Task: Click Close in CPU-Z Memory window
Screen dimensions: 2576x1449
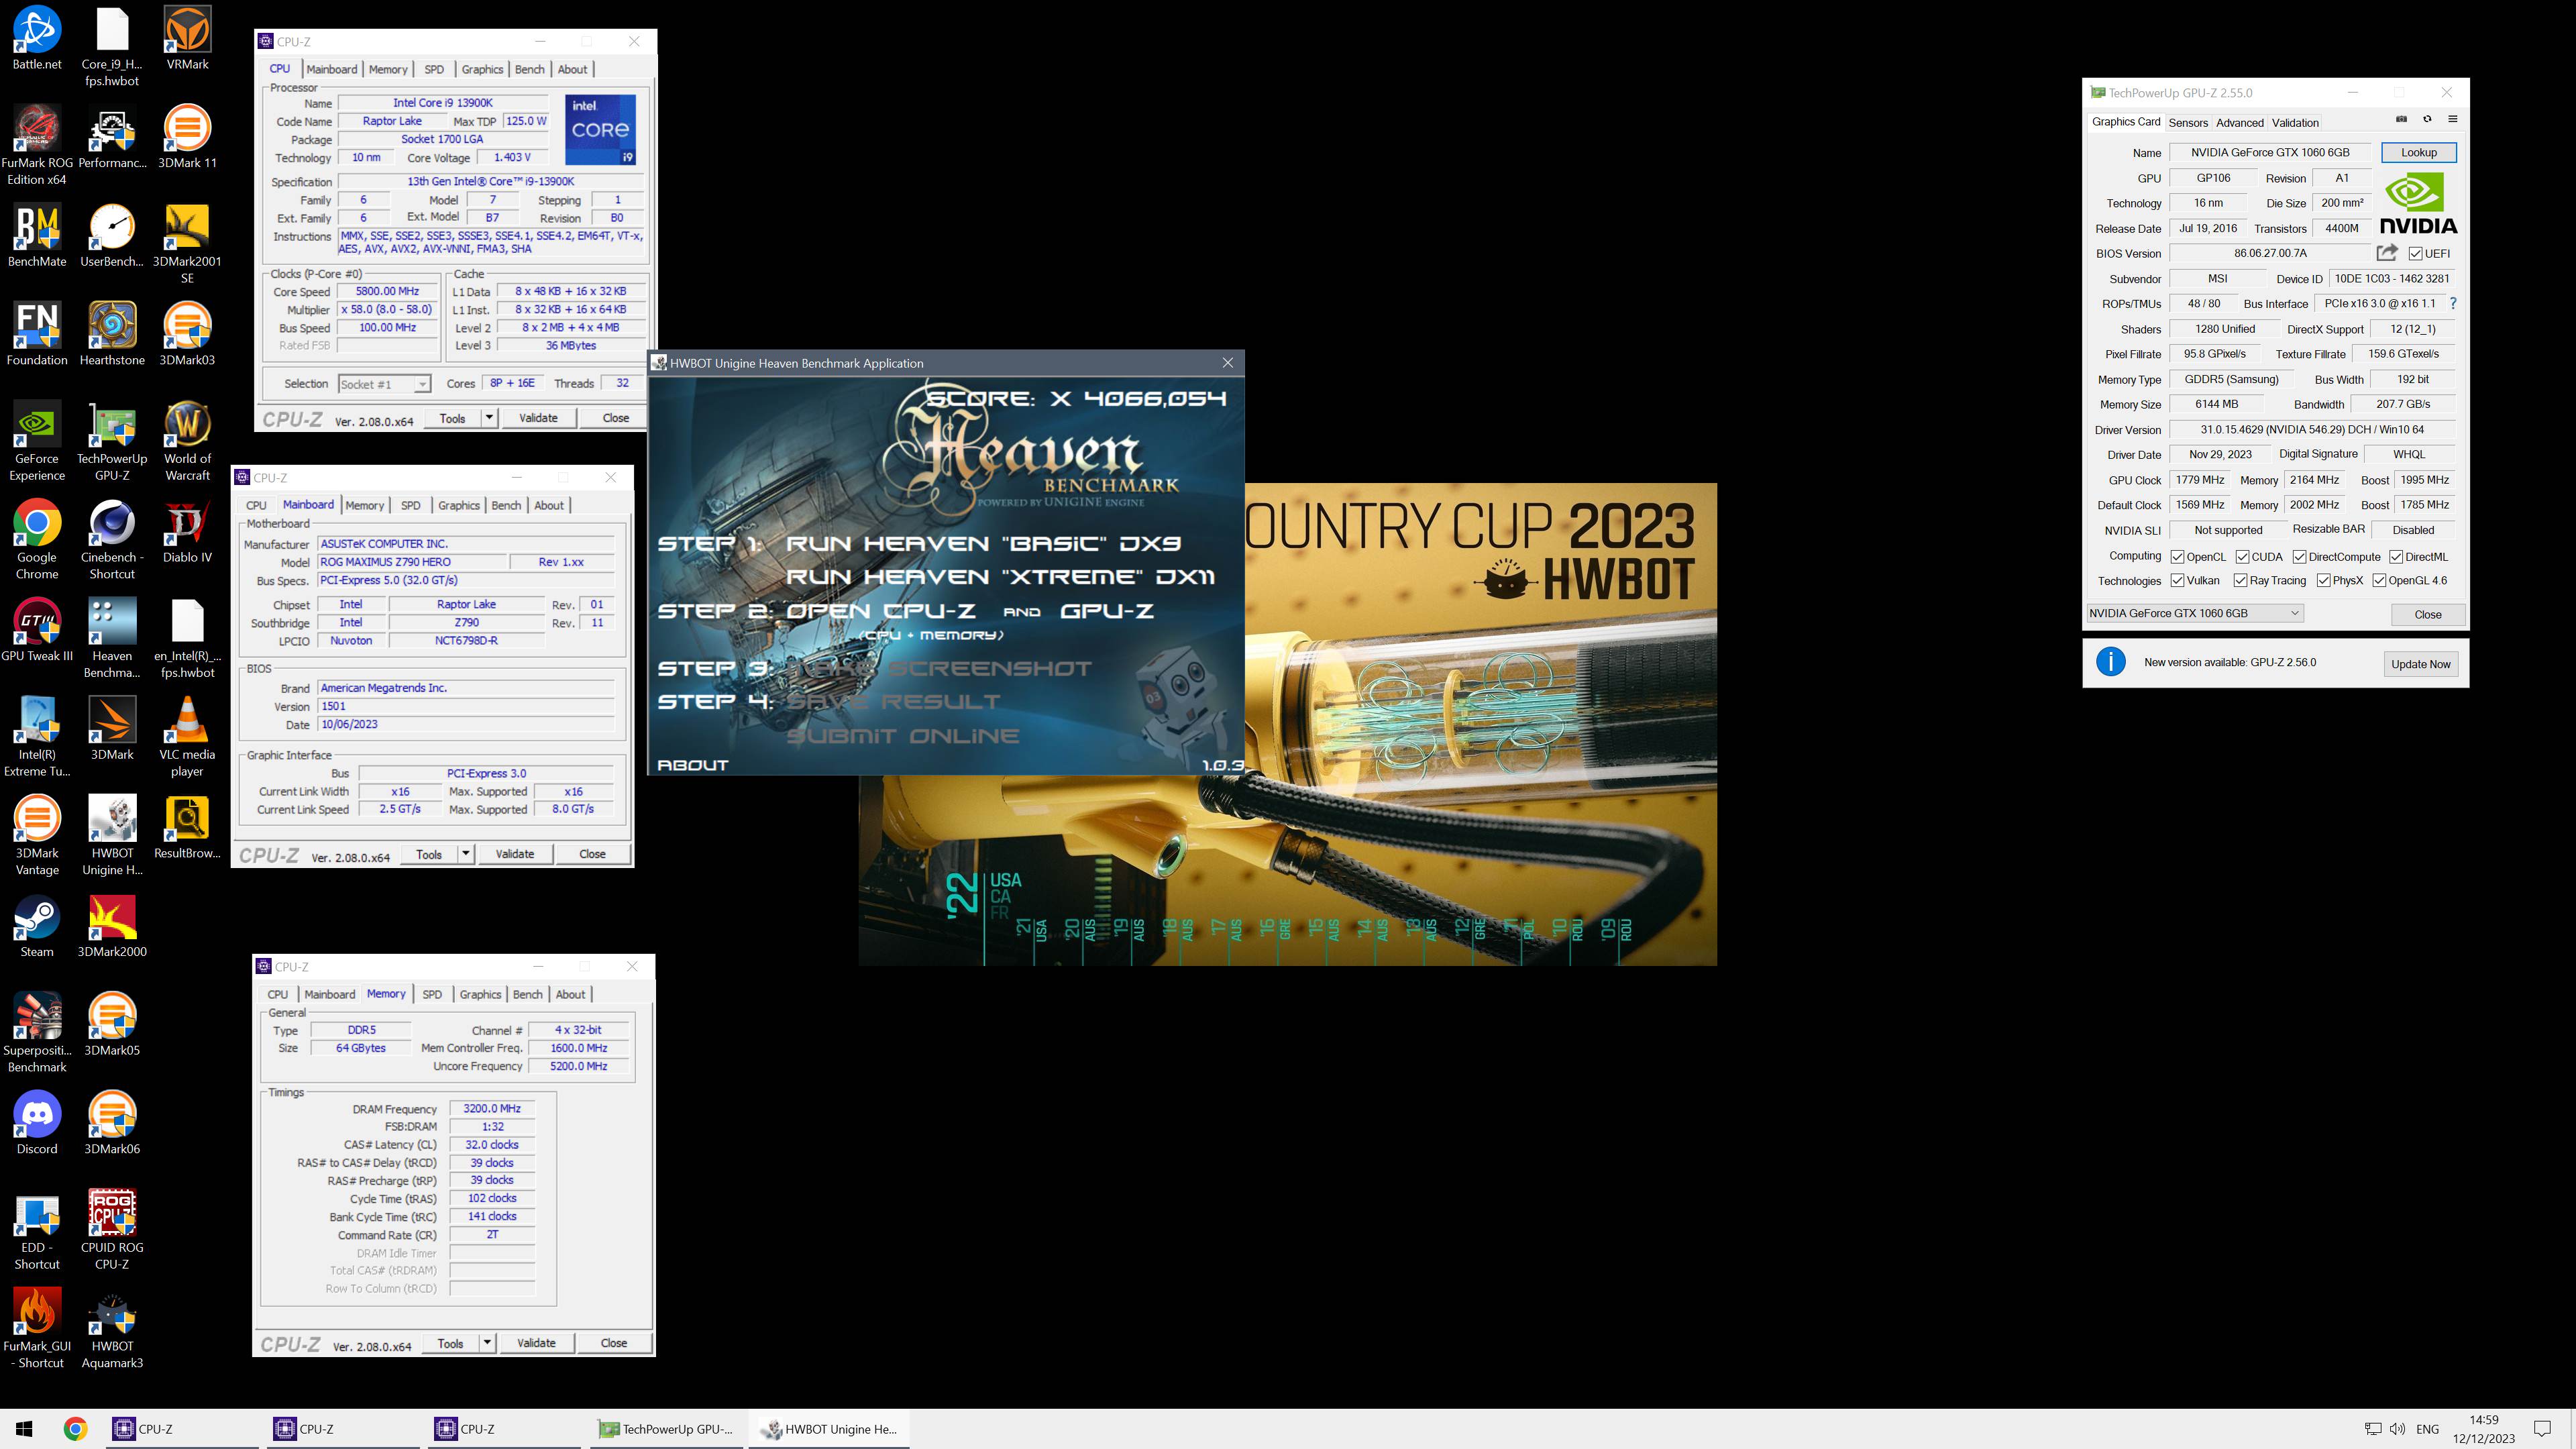Action: coord(613,1343)
